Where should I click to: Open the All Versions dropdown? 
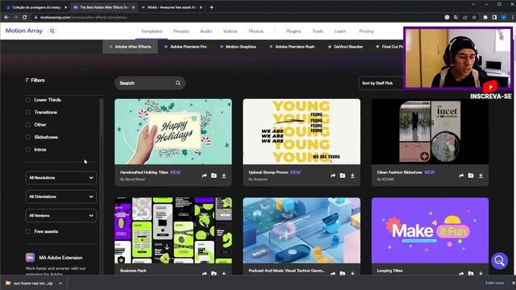(61, 216)
